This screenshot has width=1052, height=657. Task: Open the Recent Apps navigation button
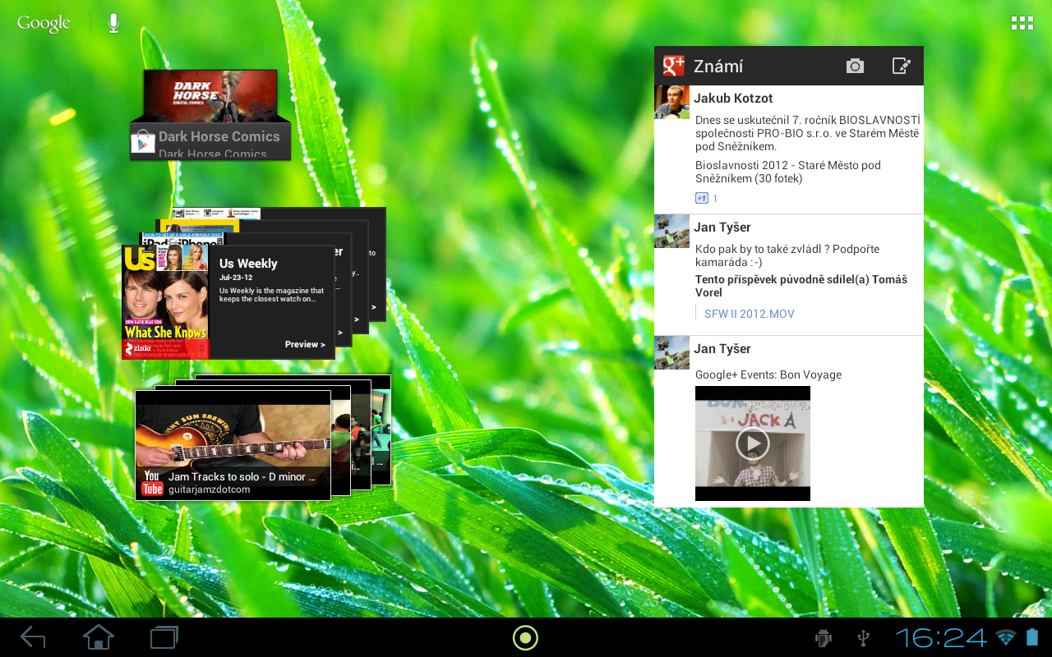(163, 636)
